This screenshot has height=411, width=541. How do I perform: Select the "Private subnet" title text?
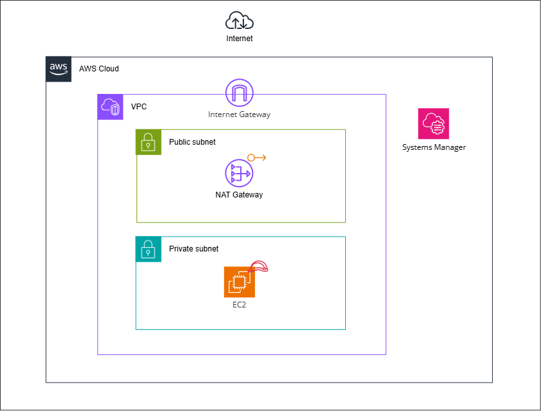click(x=193, y=249)
